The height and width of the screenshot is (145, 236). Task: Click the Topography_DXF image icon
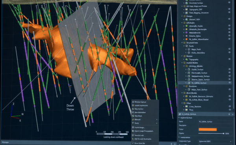(x=186, y=9)
